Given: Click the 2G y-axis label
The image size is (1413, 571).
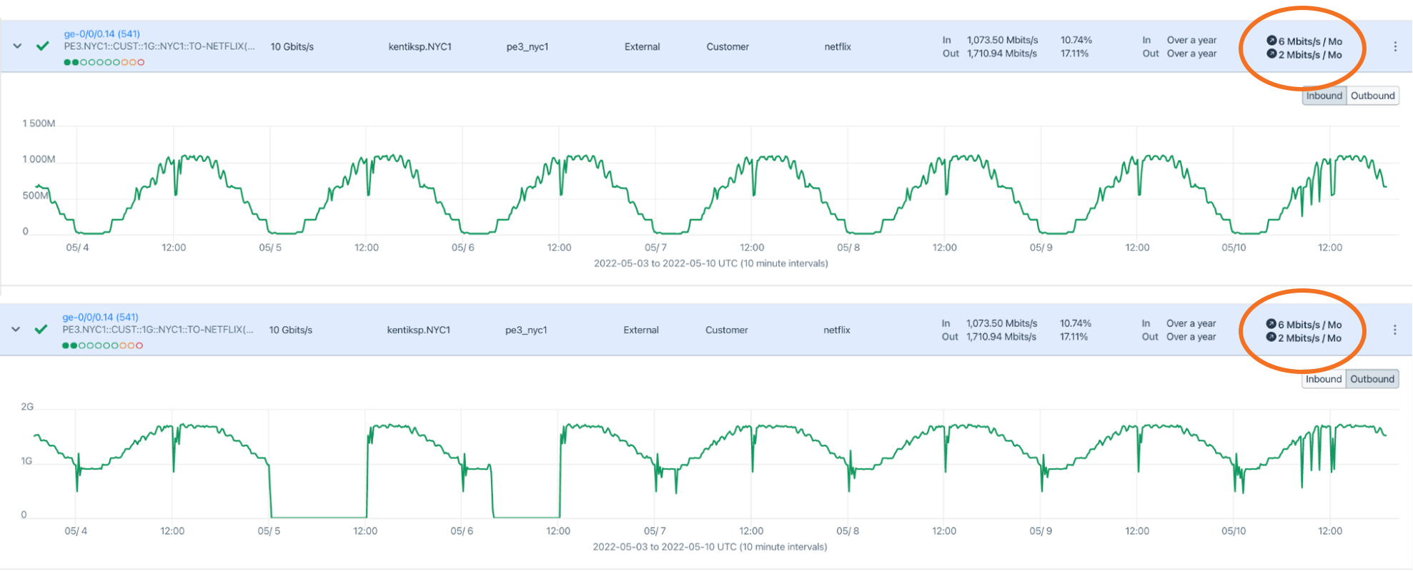Looking at the screenshot, I should pyautogui.click(x=27, y=407).
